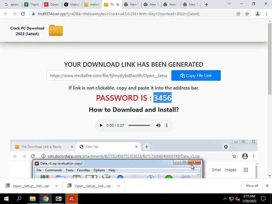Switch to the Malwa GitHub tab
The height and width of the screenshot is (204, 272).
(x=72, y=5)
